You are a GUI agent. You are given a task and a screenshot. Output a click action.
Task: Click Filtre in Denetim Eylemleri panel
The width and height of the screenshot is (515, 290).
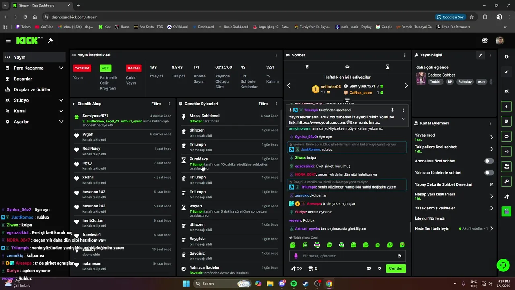pos(263,104)
